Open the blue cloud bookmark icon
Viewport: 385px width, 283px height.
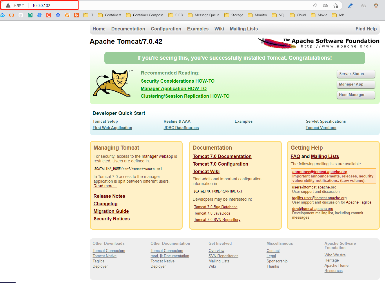(2, 15)
